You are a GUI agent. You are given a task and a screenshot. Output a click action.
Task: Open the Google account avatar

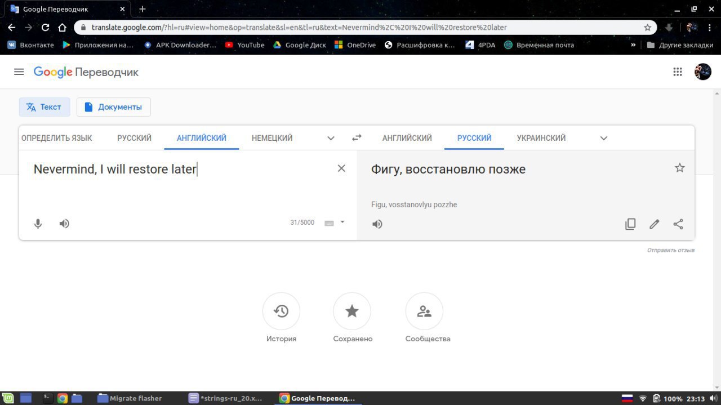coord(702,72)
